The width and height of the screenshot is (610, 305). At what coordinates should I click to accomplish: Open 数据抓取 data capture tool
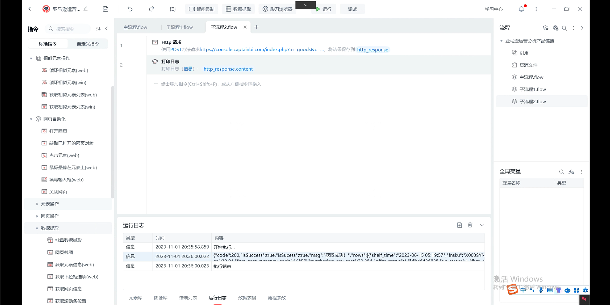tap(238, 9)
